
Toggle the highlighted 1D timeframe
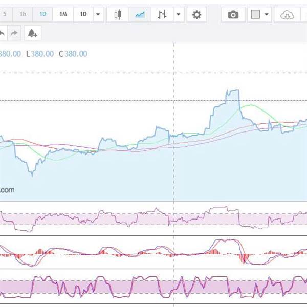tap(43, 14)
